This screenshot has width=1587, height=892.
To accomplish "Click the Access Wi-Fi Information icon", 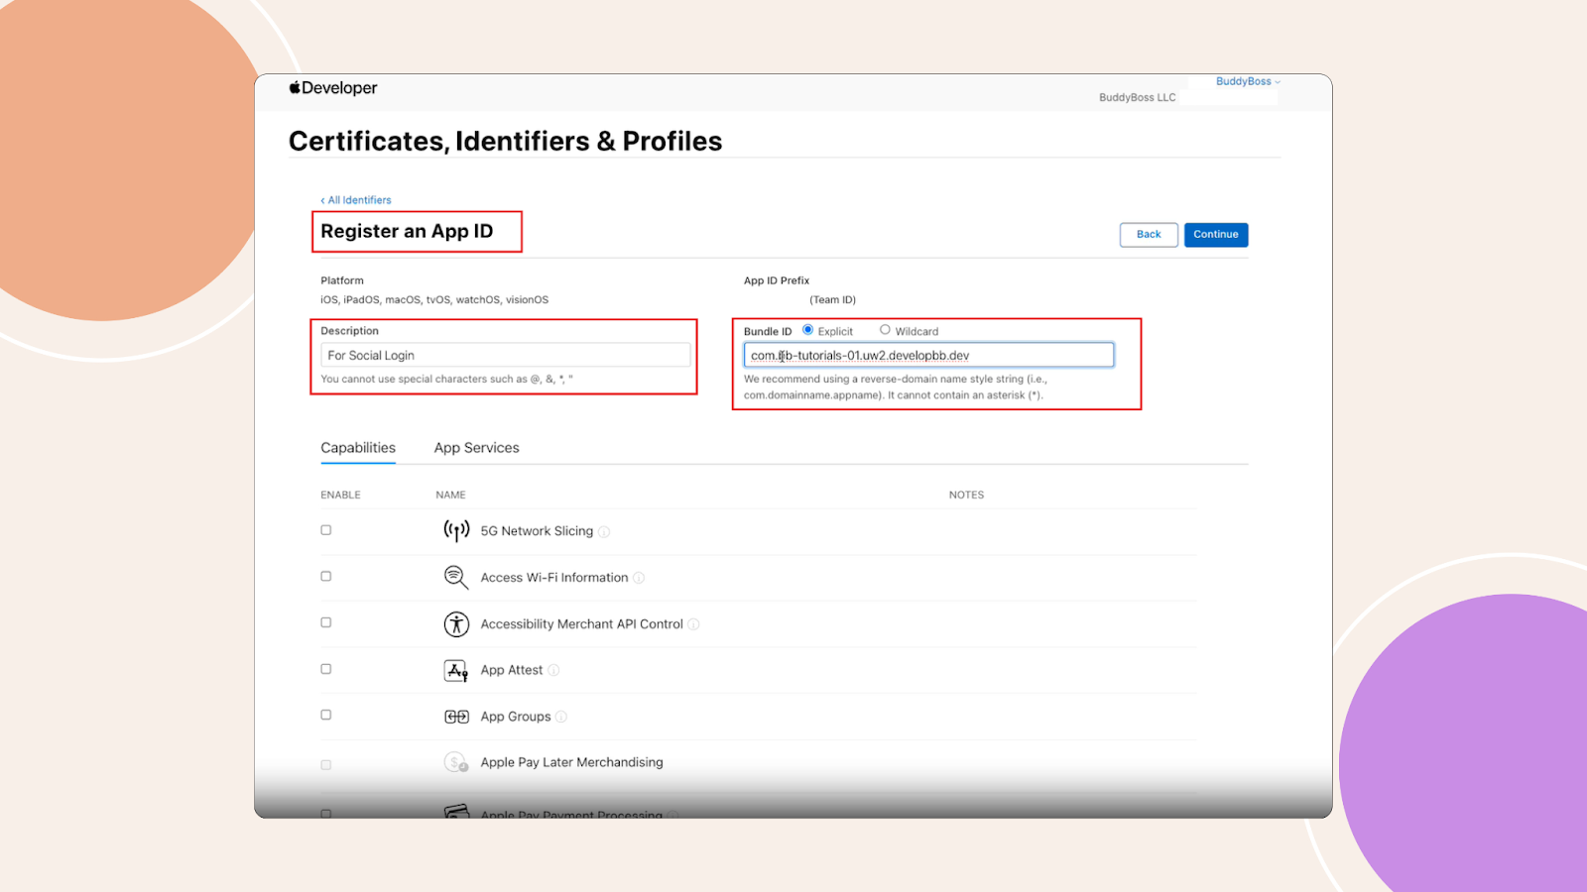I will 456,578.
